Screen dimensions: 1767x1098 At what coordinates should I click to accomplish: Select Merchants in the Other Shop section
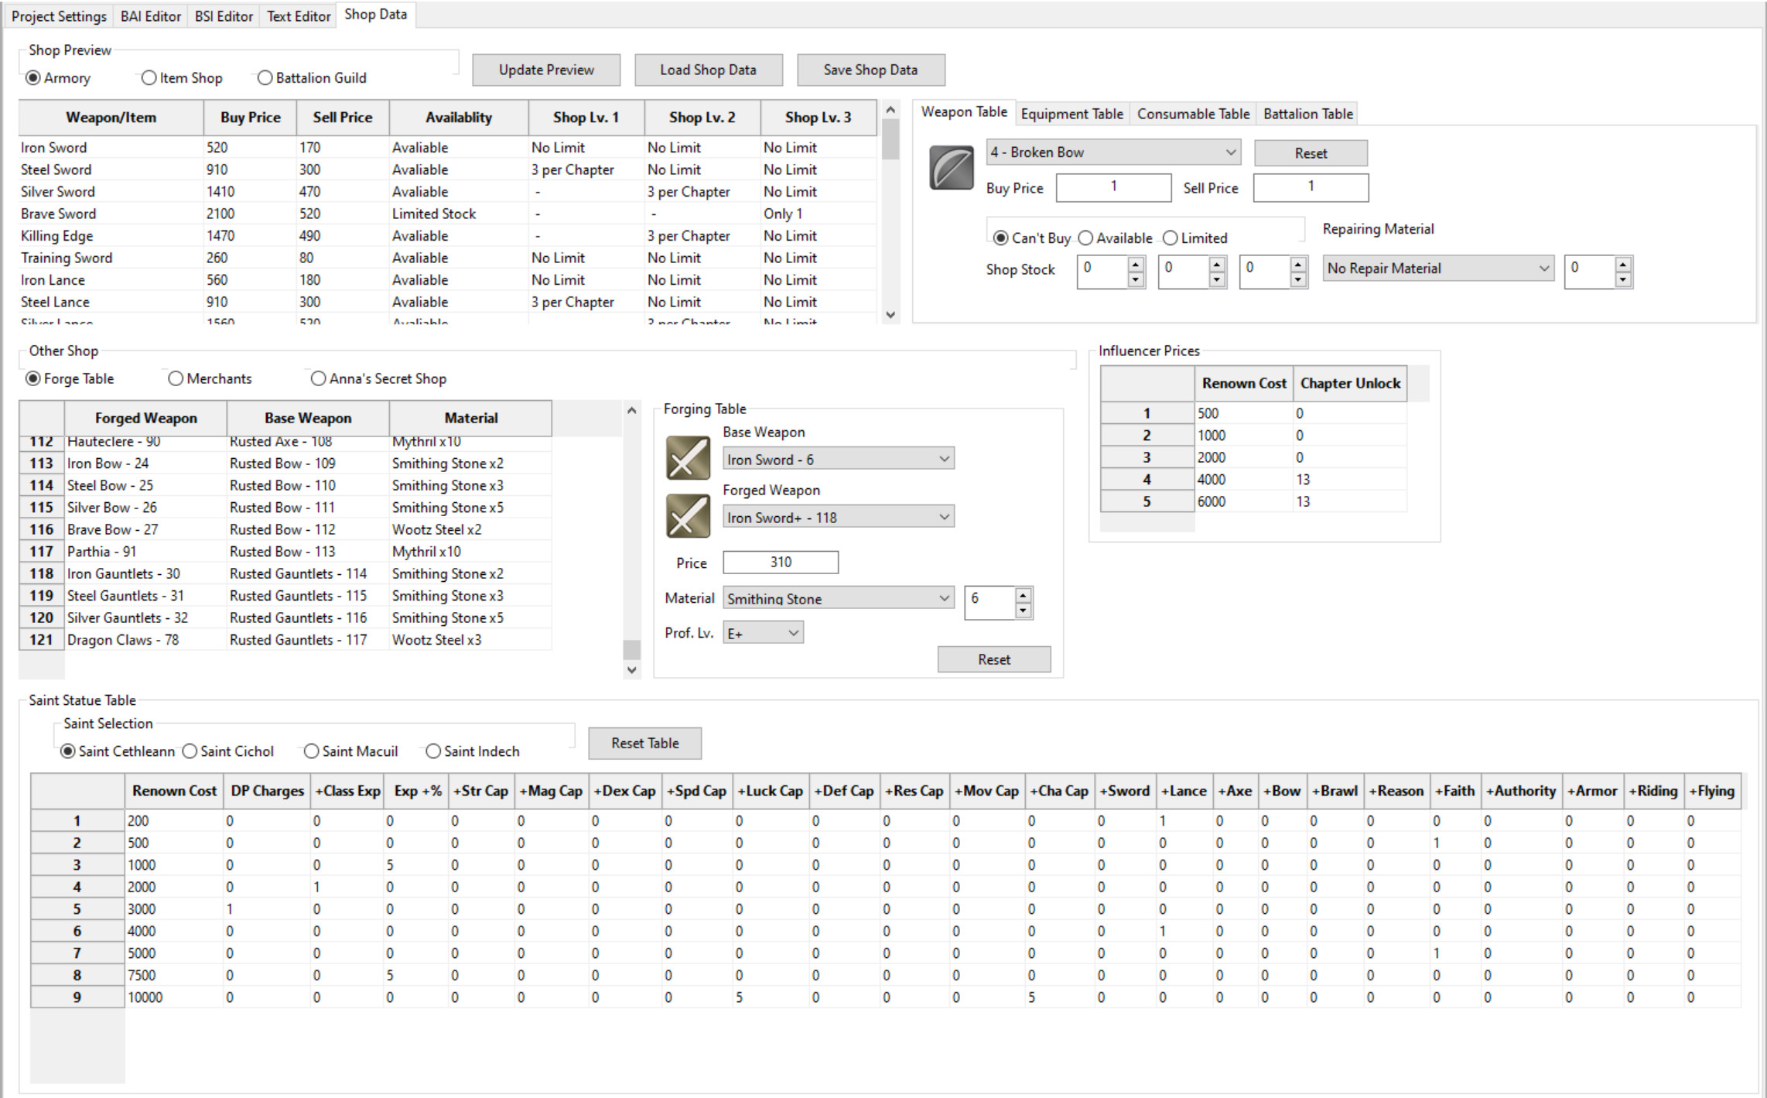tap(176, 378)
